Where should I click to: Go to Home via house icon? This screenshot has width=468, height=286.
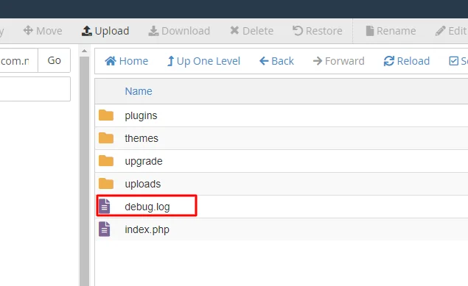111,61
